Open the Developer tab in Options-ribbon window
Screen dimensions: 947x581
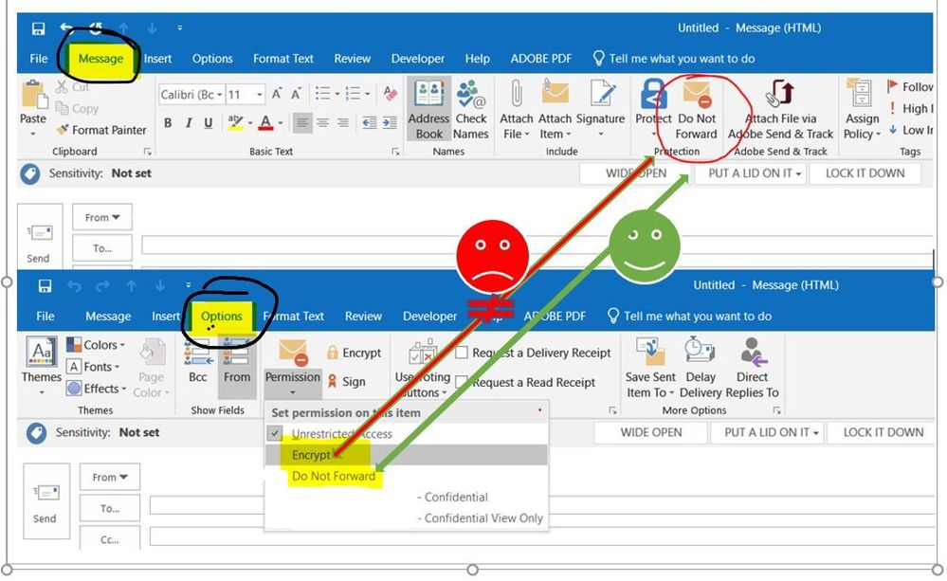(x=429, y=316)
